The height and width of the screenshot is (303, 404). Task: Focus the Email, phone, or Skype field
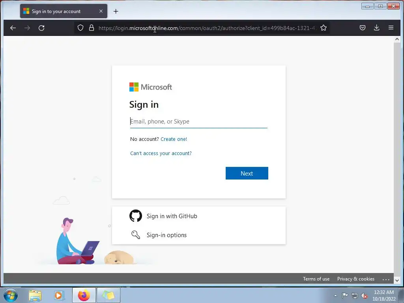199,122
